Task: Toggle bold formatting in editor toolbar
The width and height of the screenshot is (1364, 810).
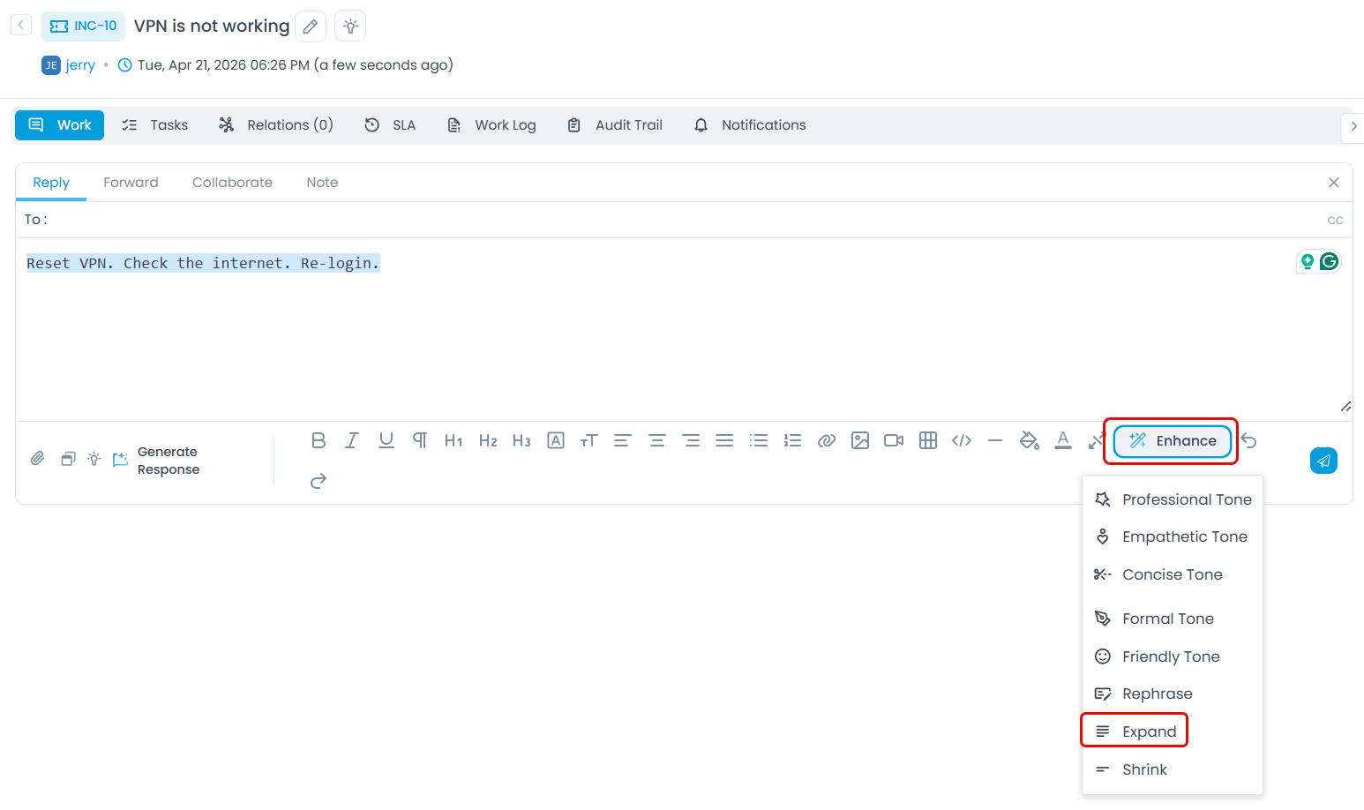Action: coord(319,440)
